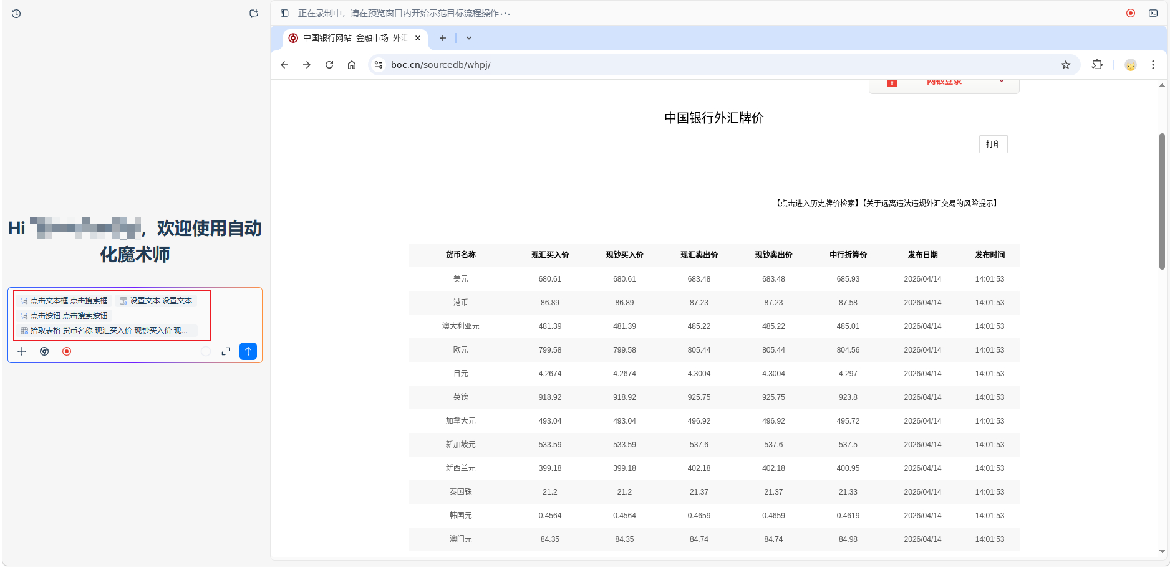Open the browser extensions icon
The height and width of the screenshot is (568, 1170).
pos(1097,65)
